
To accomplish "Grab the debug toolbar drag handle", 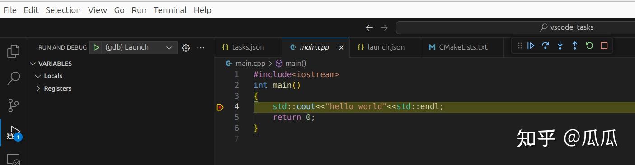I will [x=520, y=46].
